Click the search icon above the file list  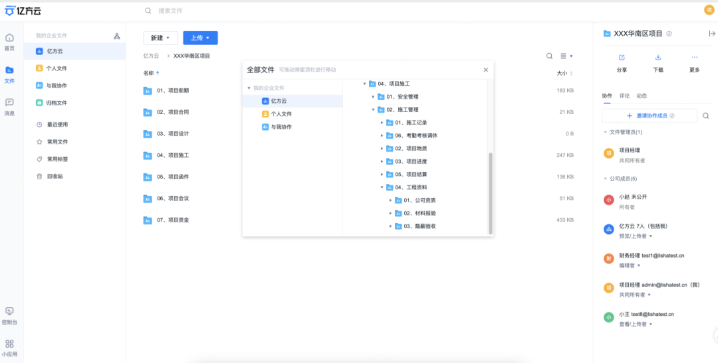(549, 55)
